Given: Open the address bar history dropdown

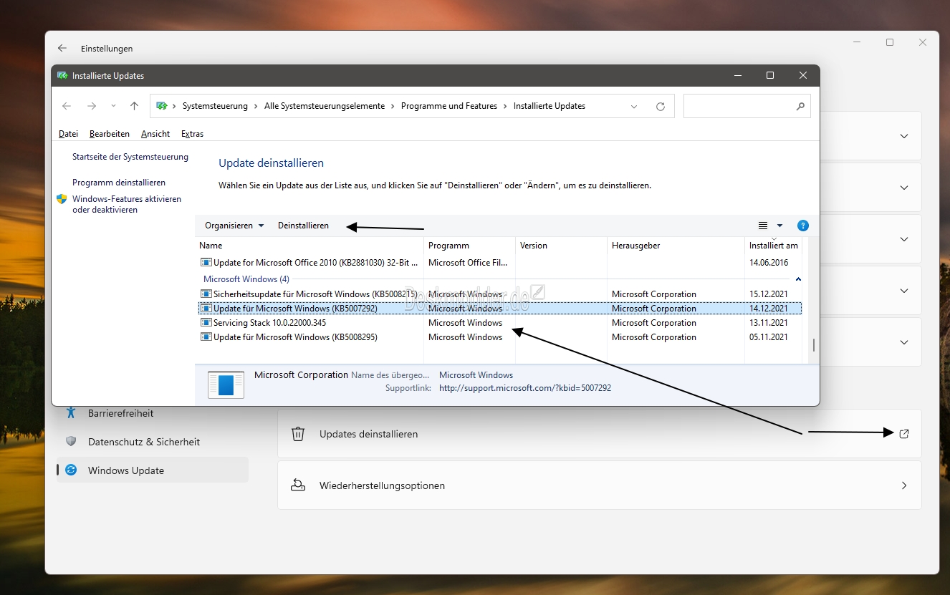Looking at the screenshot, I should click(634, 106).
